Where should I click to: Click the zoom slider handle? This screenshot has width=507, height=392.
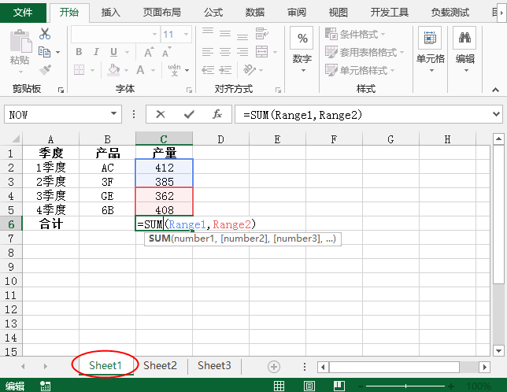pyautogui.click(x=405, y=386)
